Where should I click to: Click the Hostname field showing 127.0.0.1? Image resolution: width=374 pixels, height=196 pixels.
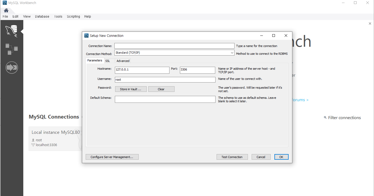point(142,70)
